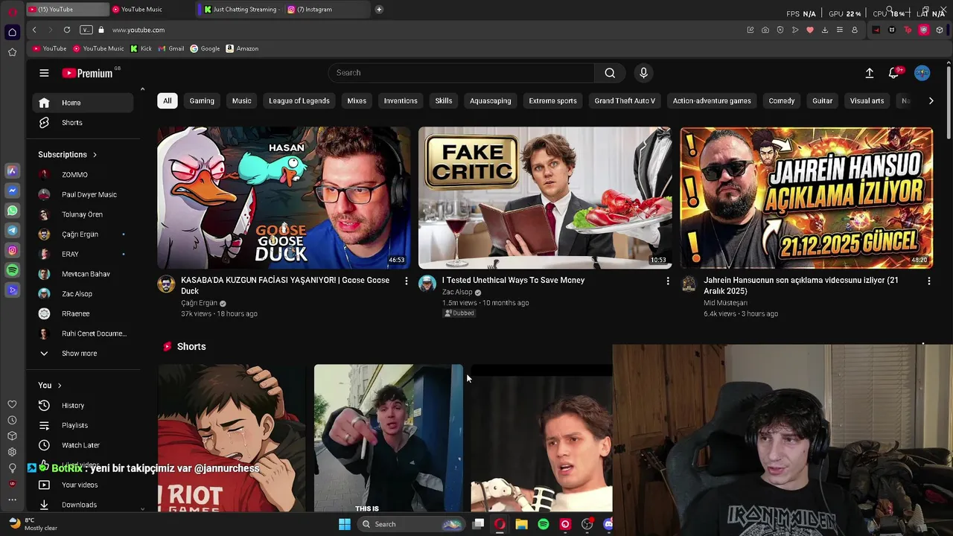Click the search magnifier button
Image resolution: width=953 pixels, height=536 pixels.
(x=610, y=73)
